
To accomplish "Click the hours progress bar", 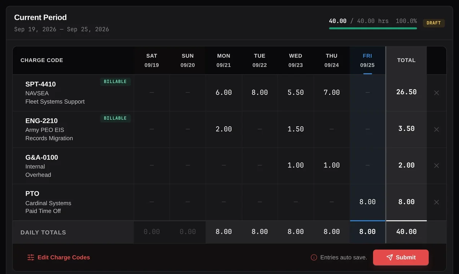I will (x=373, y=28).
